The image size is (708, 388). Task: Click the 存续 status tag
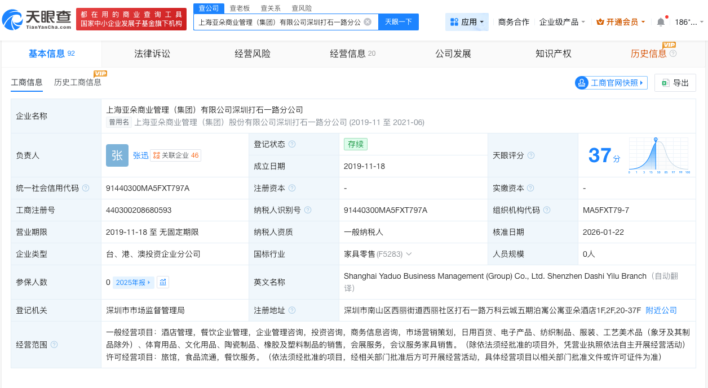pyautogui.click(x=356, y=144)
